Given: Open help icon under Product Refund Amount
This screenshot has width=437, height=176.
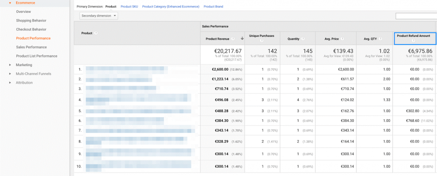Looking at the screenshot, I should pyautogui.click(x=413, y=41).
